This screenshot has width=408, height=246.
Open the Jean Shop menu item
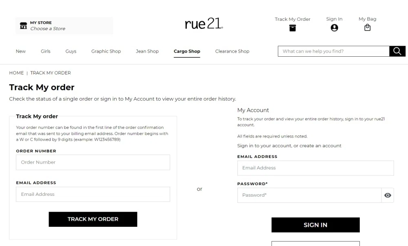click(147, 51)
